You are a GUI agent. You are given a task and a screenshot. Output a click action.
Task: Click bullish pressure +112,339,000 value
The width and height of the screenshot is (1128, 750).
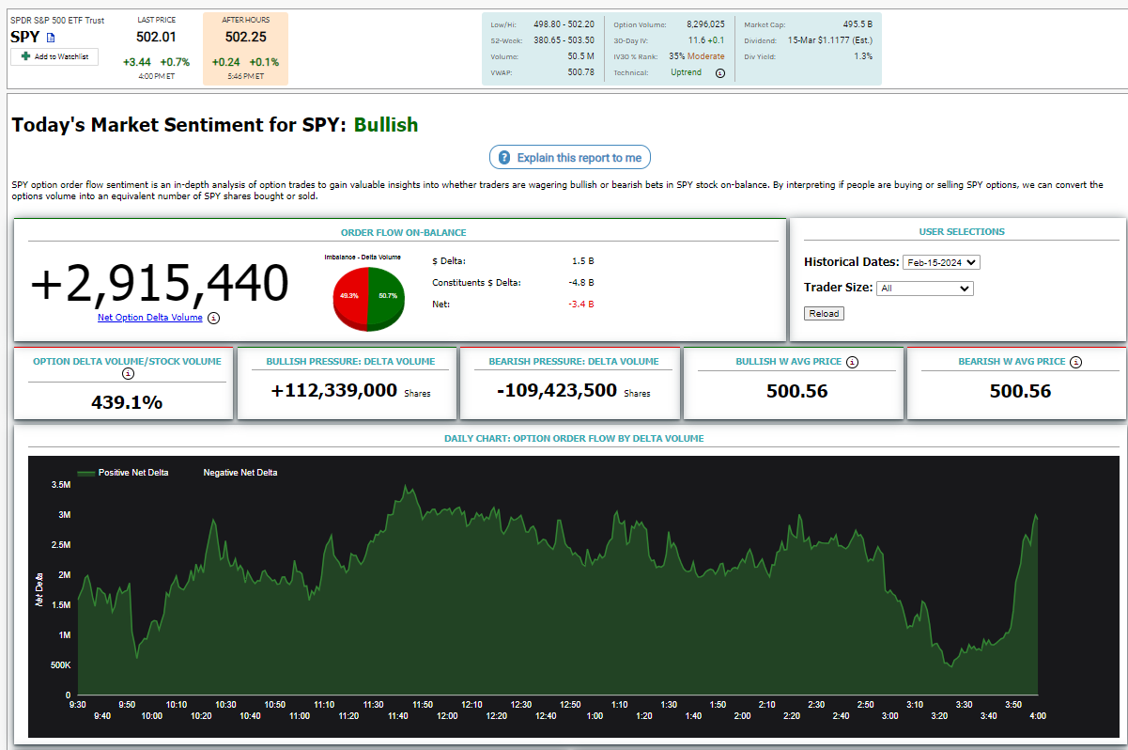click(333, 391)
